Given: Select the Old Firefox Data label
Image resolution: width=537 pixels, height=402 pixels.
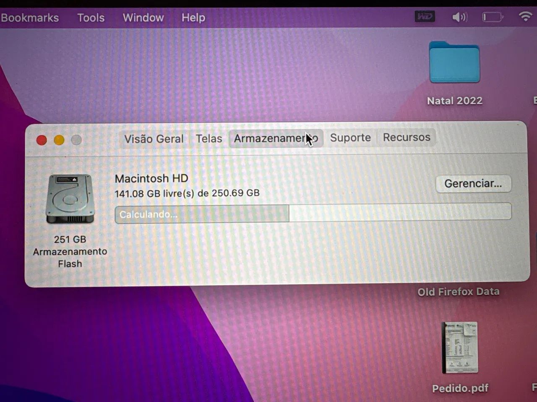Looking at the screenshot, I should point(459,292).
